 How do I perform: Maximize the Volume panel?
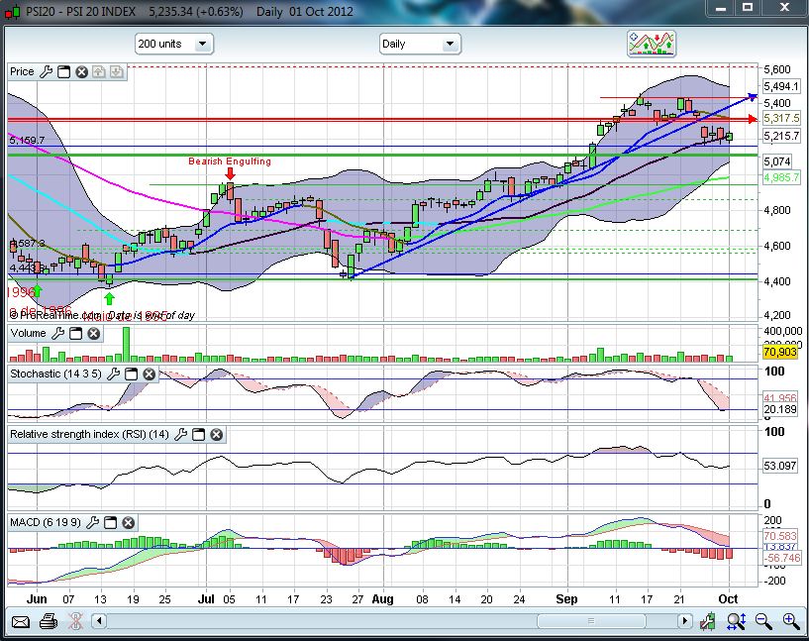[x=76, y=334]
